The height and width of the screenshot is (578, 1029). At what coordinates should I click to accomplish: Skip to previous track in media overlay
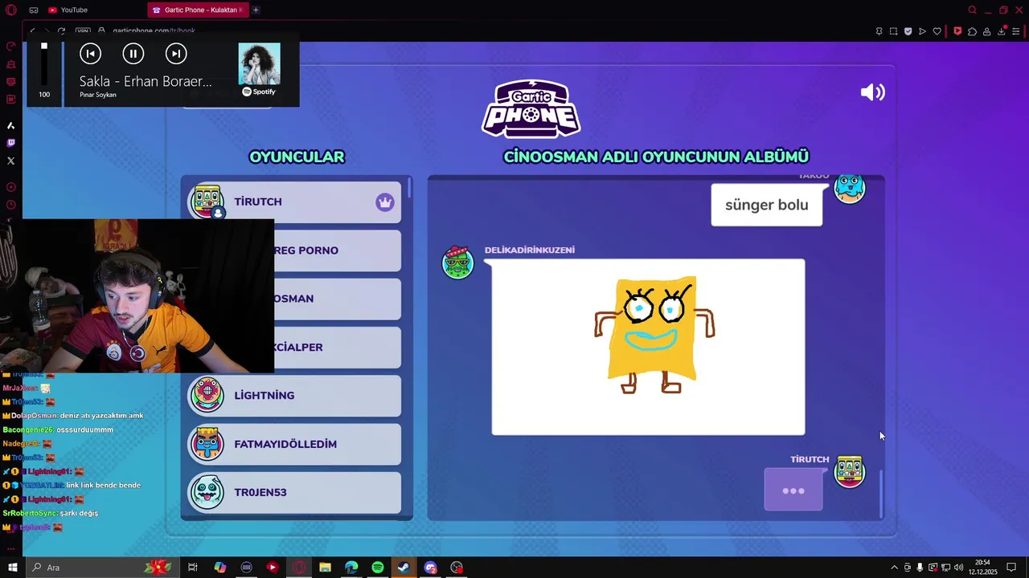coord(90,54)
